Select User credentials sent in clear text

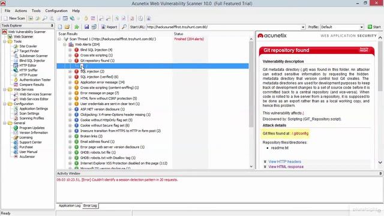(x=110, y=104)
